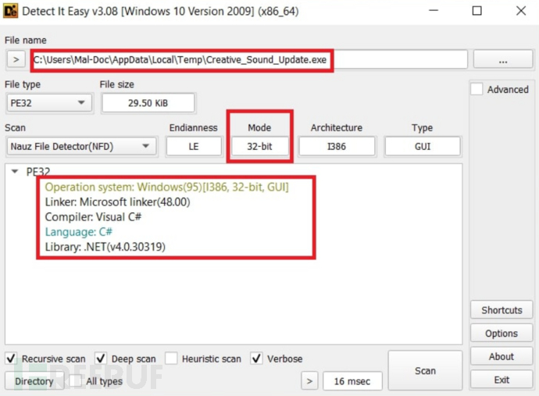Screen dimensions: 539x396
Task: Start scanning with the Scan button
Action: (425, 370)
